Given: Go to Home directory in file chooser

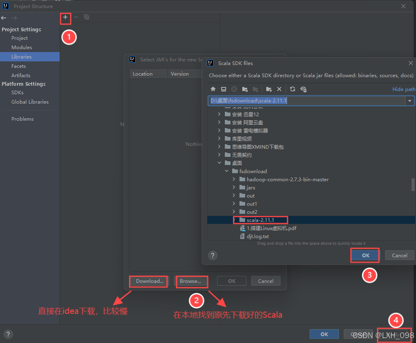Looking at the screenshot, I should [213, 89].
